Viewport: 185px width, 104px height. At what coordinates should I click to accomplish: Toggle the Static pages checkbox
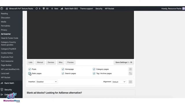coord(29,73)
